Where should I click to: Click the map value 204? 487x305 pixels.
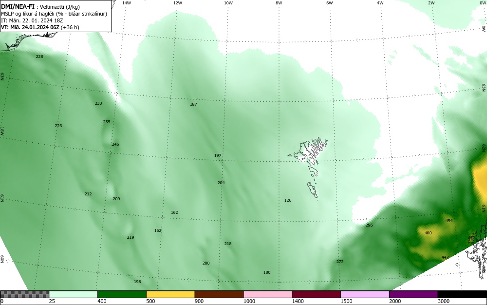tap(221, 183)
